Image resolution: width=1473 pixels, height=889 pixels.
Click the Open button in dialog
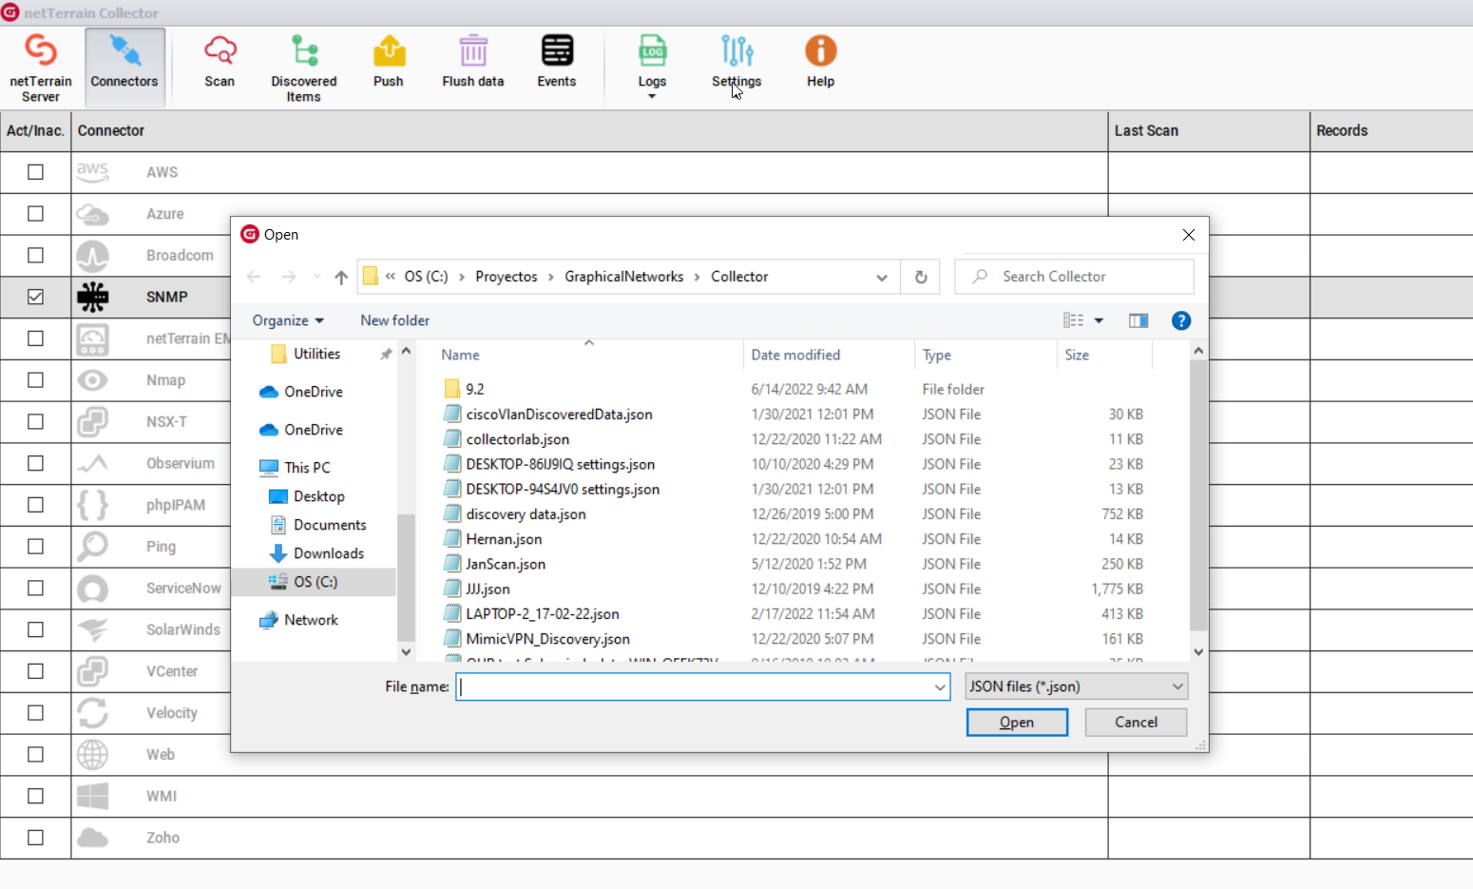1016,723
